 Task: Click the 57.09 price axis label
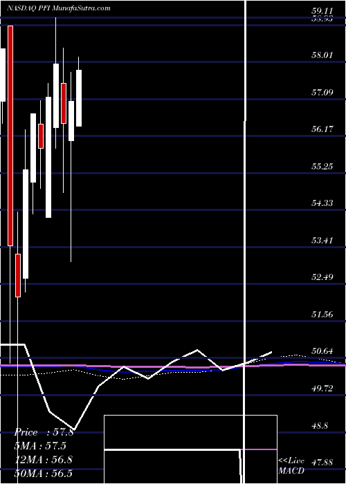[x=322, y=92]
